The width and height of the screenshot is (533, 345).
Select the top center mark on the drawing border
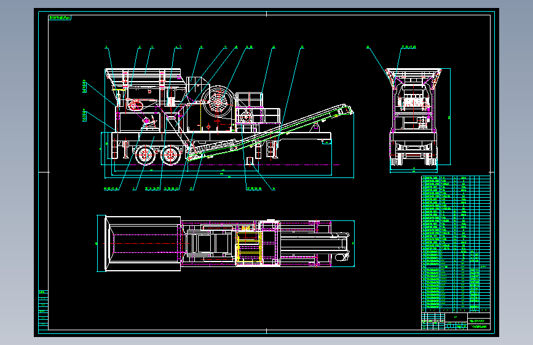pyautogui.click(x=267, y=14)
